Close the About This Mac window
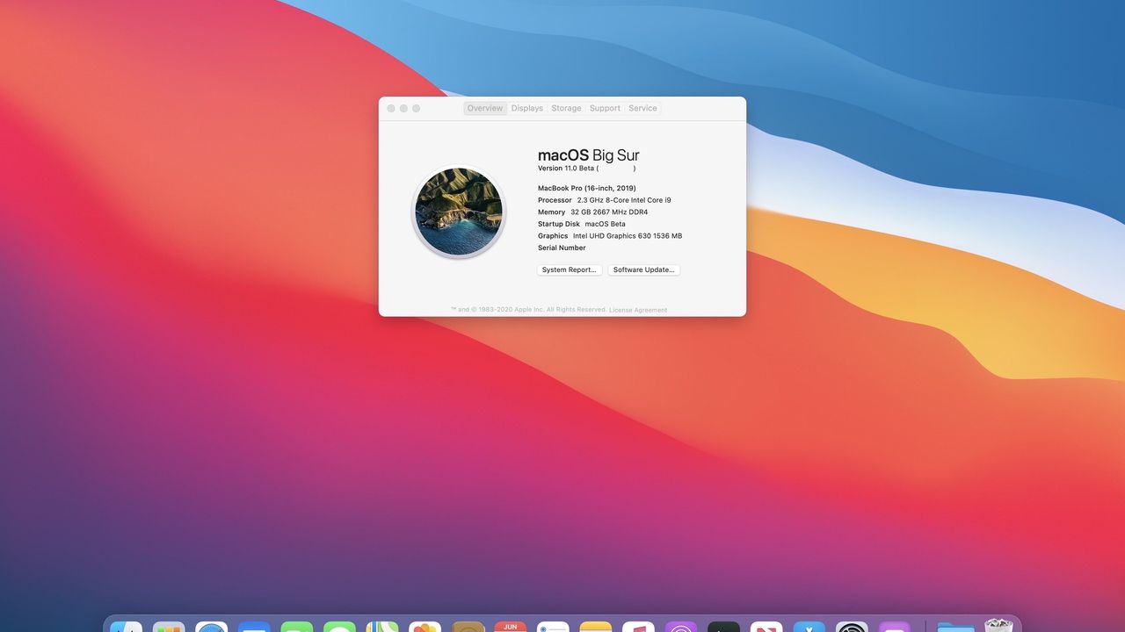The width and height of the screenshot is (1125, 632). pos(391,108)
